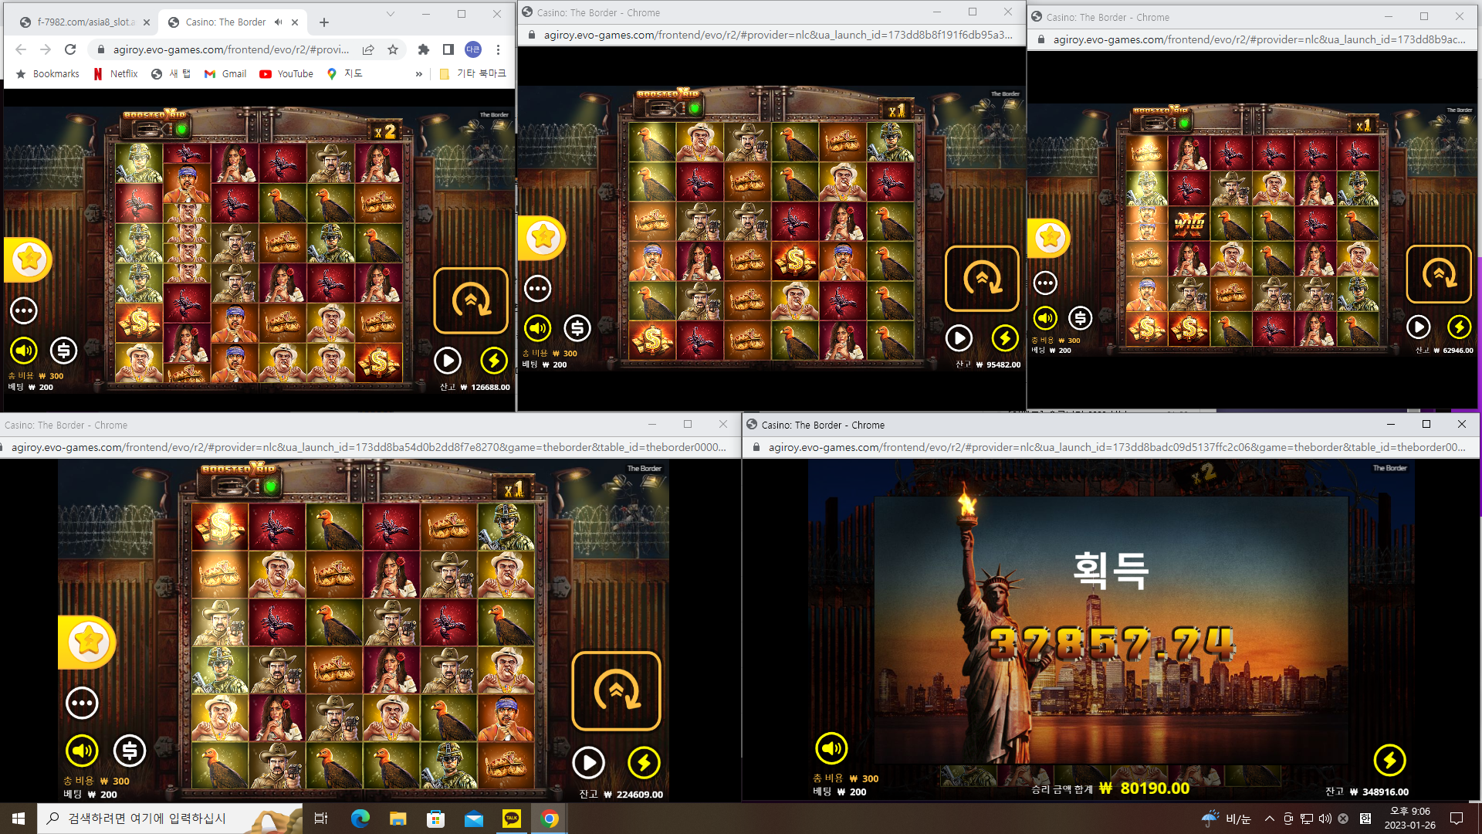Spin the reels in ₩126688.00 balance game
The image size is (1482, 834).
point(471,300)
